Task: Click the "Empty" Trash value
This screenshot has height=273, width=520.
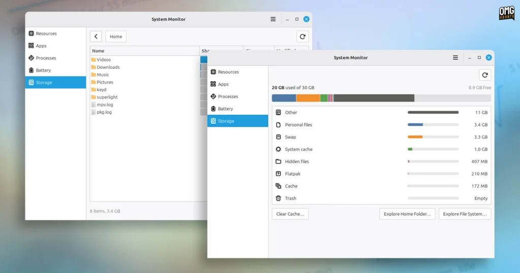Action: point(481,198)
